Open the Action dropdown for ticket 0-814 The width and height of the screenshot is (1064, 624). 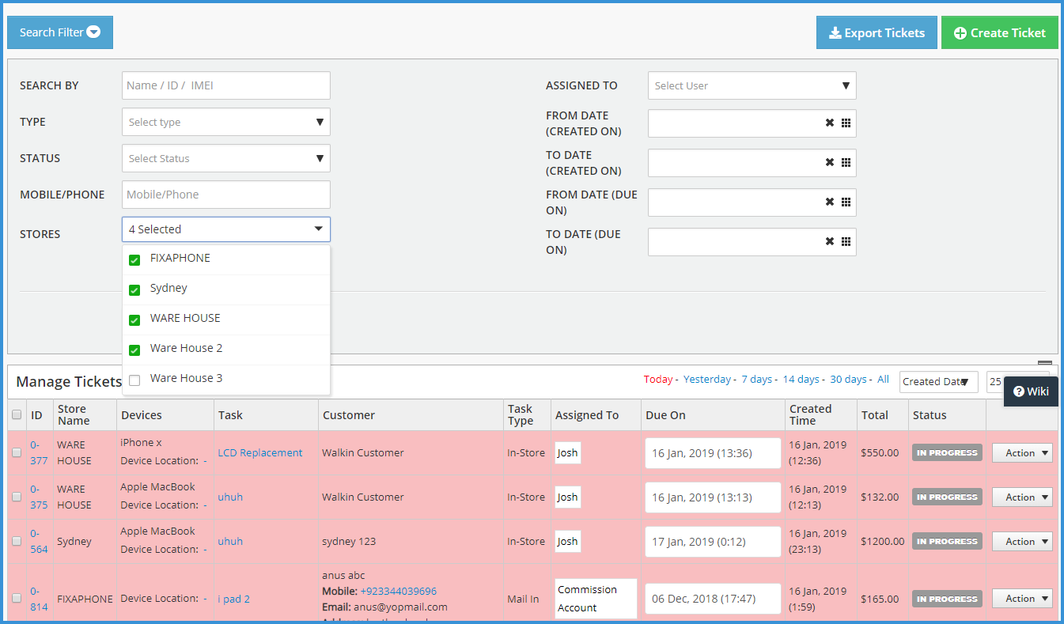(x=1022, y=599)
